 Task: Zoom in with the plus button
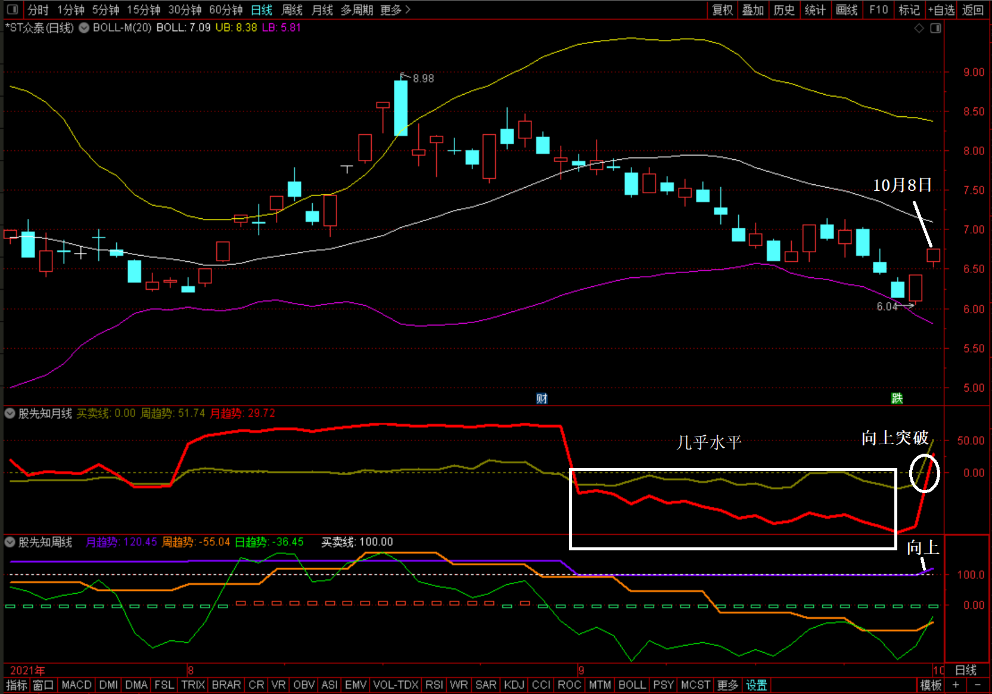956,685
